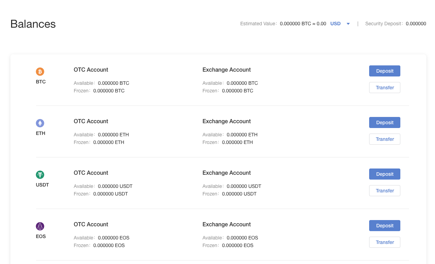Click the ETH label under the Ethereum icon
The image size is (435, 264).
coord(41,133)
